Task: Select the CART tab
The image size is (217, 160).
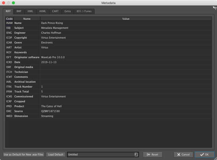Action: coord(55,11)
